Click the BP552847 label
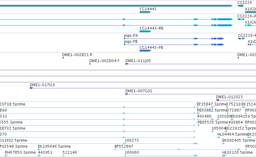This screenshot has width=256, height=157. 124,146
